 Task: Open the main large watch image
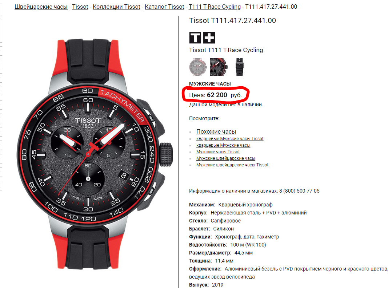95,154
